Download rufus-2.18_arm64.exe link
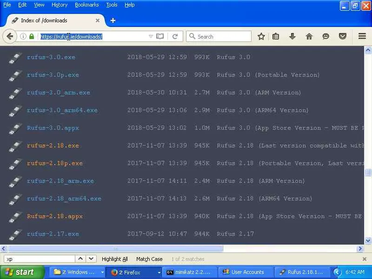Viewport: 372px width, 279px height. 64,199
